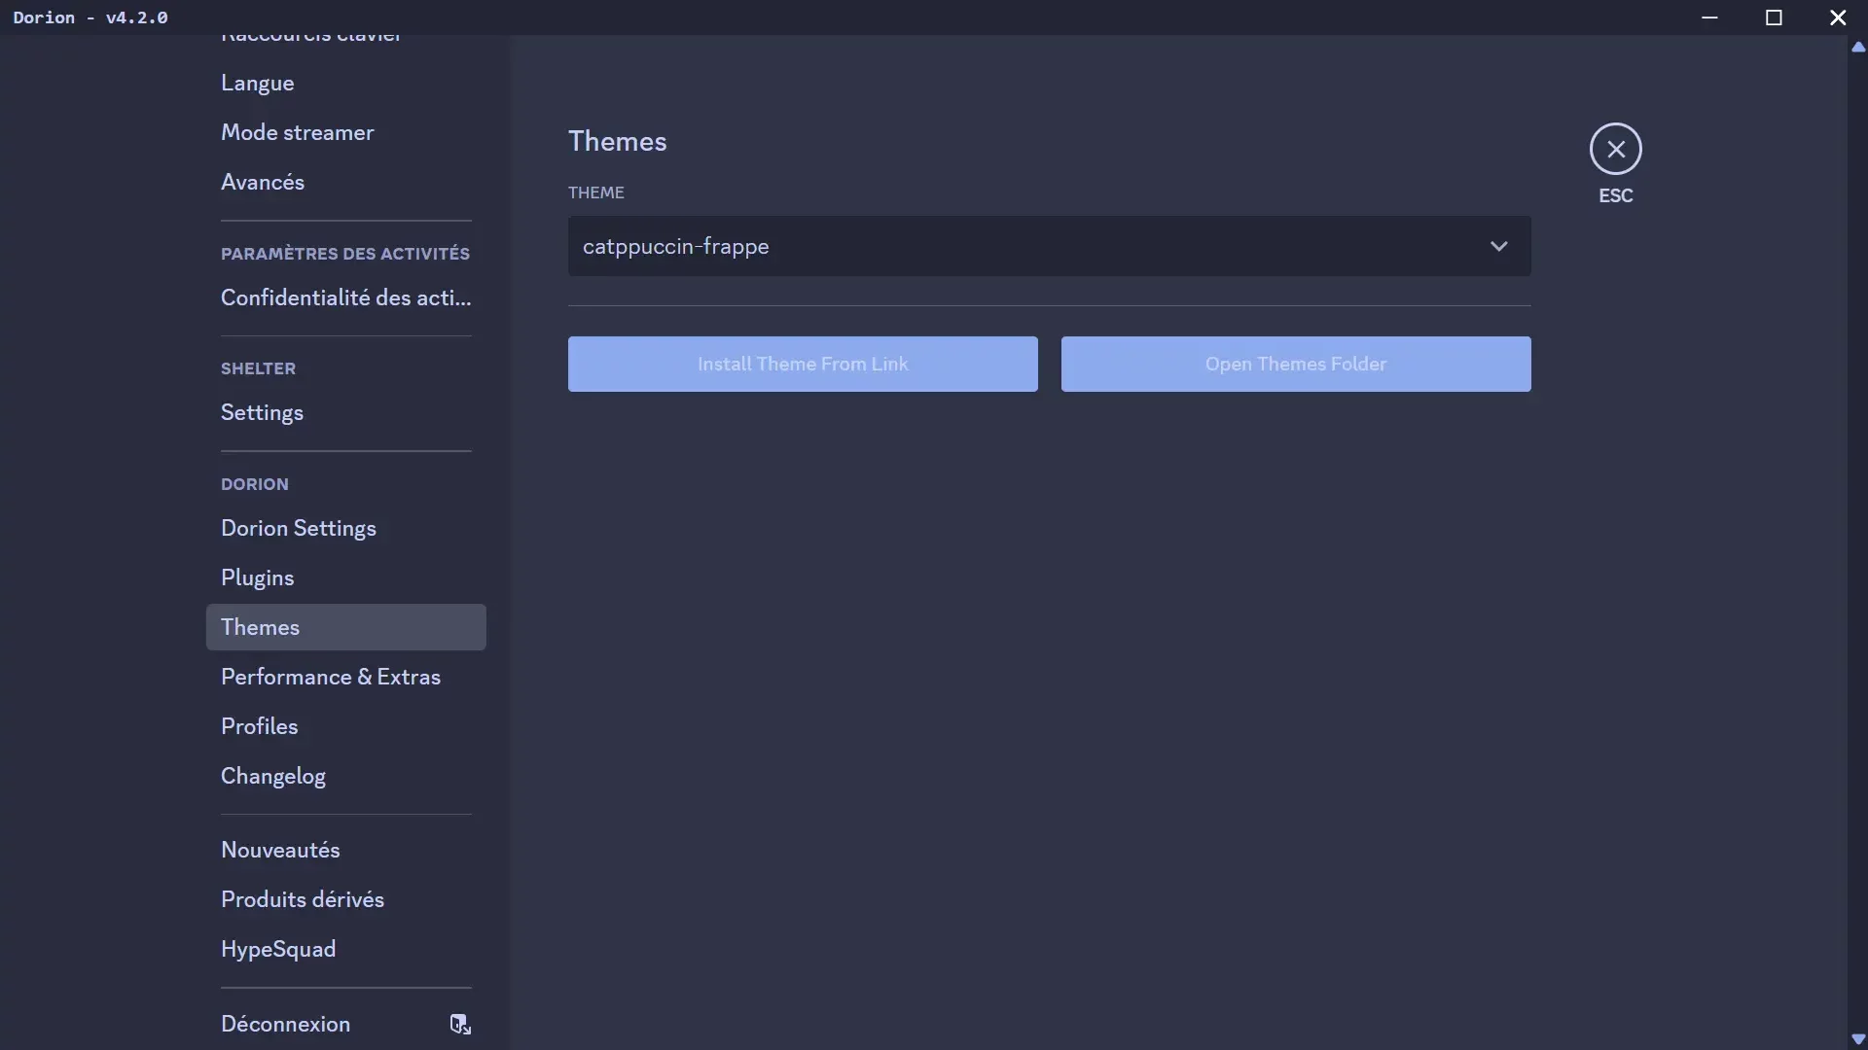Install theme from link button
The image size is (1868, 1050).
pyautogui.click(x=802, y=365)
